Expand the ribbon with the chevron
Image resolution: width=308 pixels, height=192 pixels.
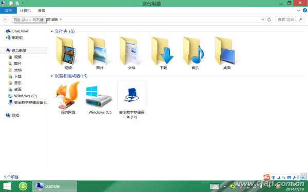(x=299, y=11)
